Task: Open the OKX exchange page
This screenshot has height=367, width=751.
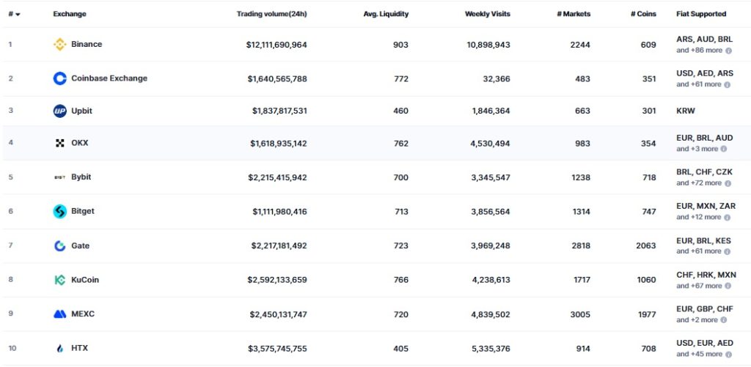Action: tap(80, 143)
